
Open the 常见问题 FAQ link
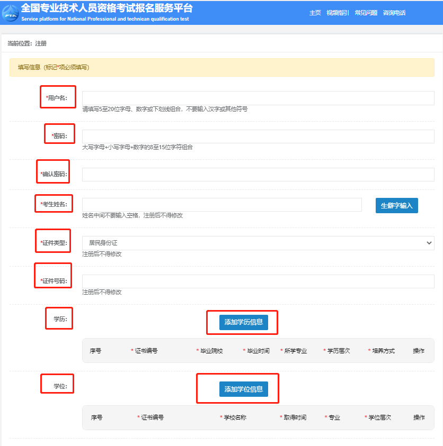pos(366,13)
